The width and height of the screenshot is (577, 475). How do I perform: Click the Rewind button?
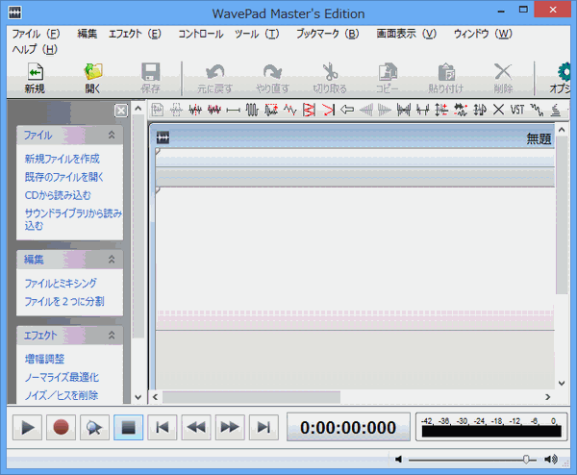point(196,428)
